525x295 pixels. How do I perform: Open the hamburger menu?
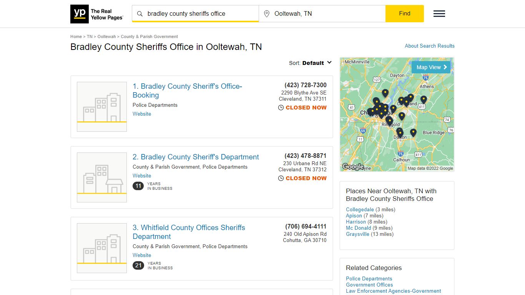point(439,14)
